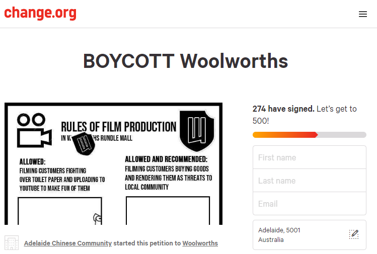The width and height of the screenshot is (377, 254).
Task: Focus the First name field
Action: click(309, 157)
